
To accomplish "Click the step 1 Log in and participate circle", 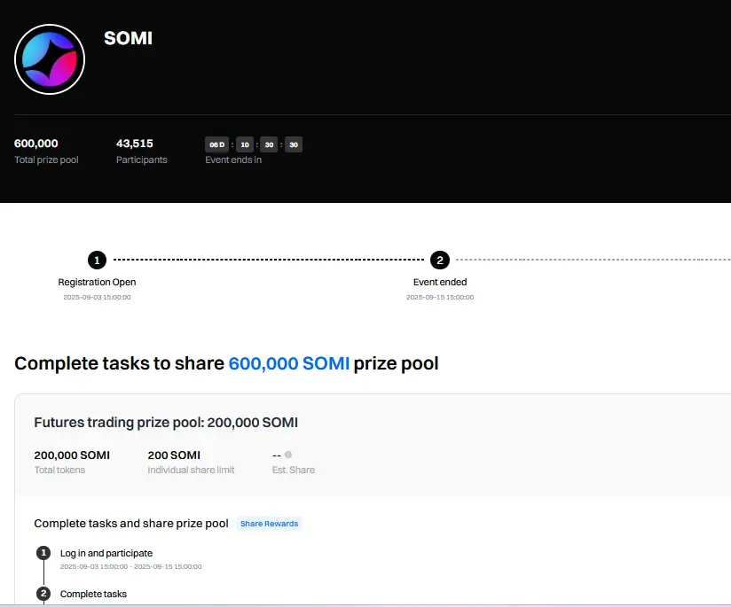I will pos(43,553).
